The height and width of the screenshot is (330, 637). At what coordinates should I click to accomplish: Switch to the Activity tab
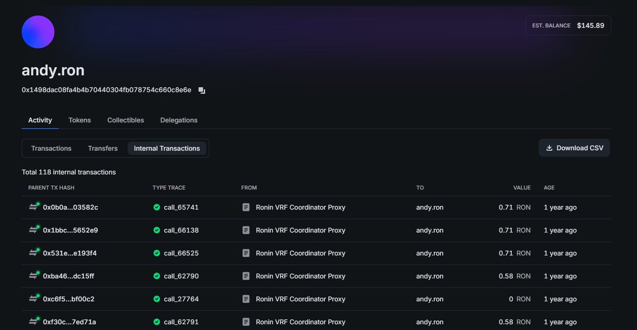tap(40, 120)
